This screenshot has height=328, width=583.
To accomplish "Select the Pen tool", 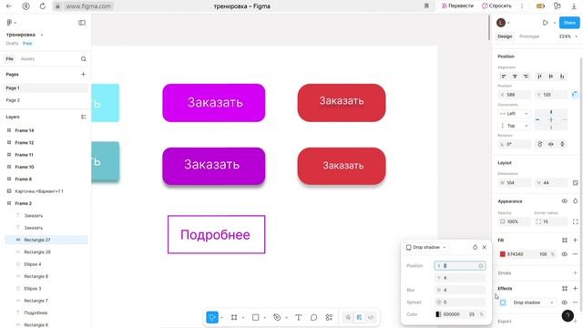I will [277, 317].
